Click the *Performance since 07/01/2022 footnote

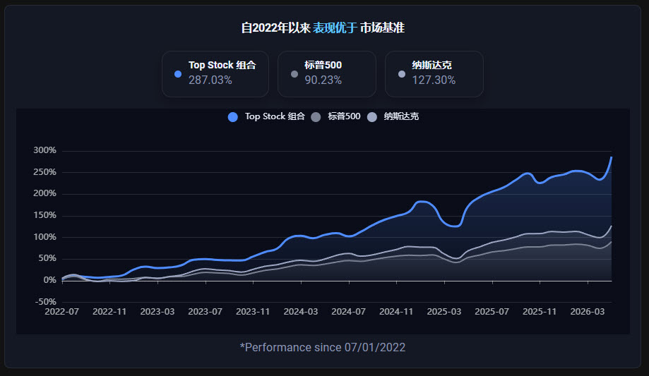point(323,348)
